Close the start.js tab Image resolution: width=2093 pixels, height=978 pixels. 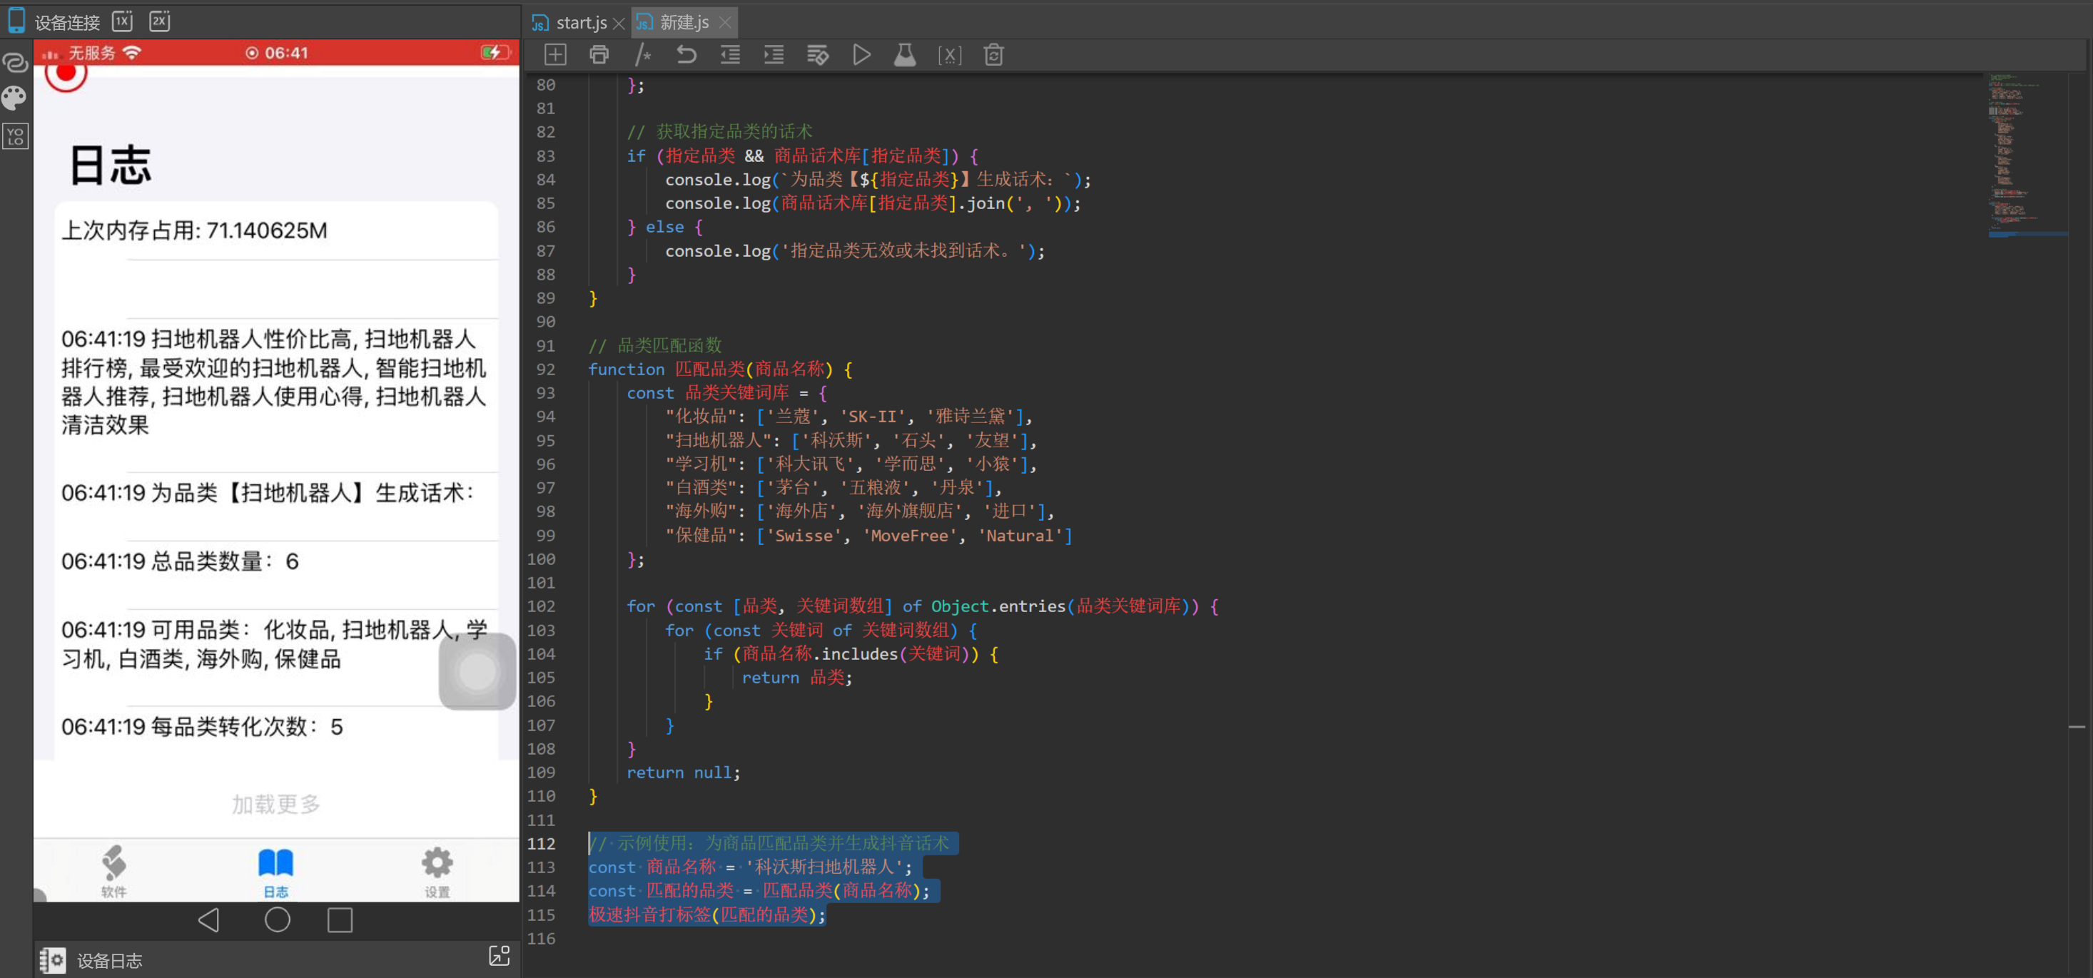coord(618,24)
